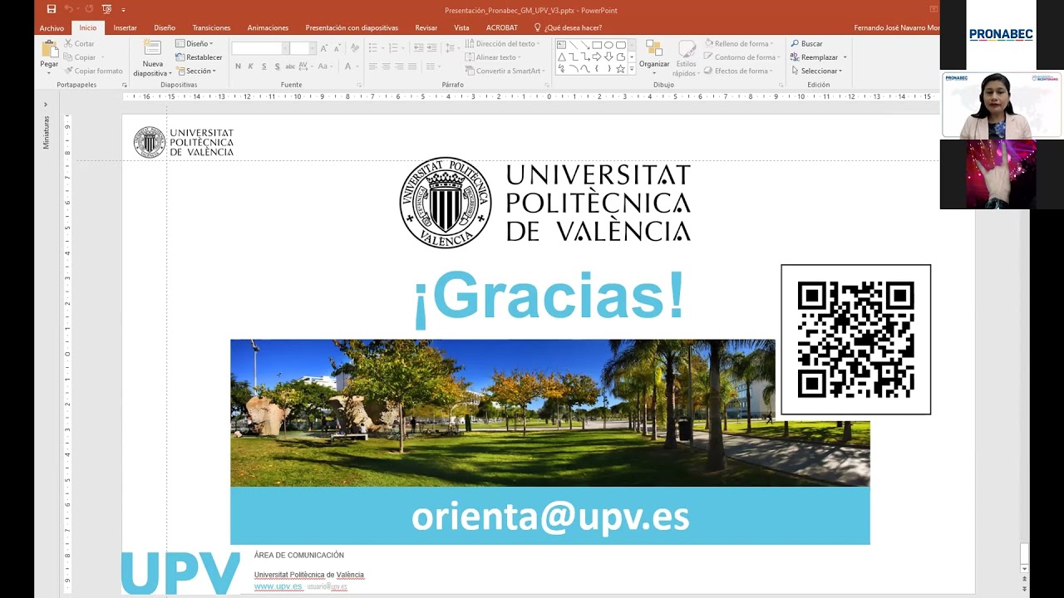
Task: Switch to the Revisar tab
Action: pos(426,27)
